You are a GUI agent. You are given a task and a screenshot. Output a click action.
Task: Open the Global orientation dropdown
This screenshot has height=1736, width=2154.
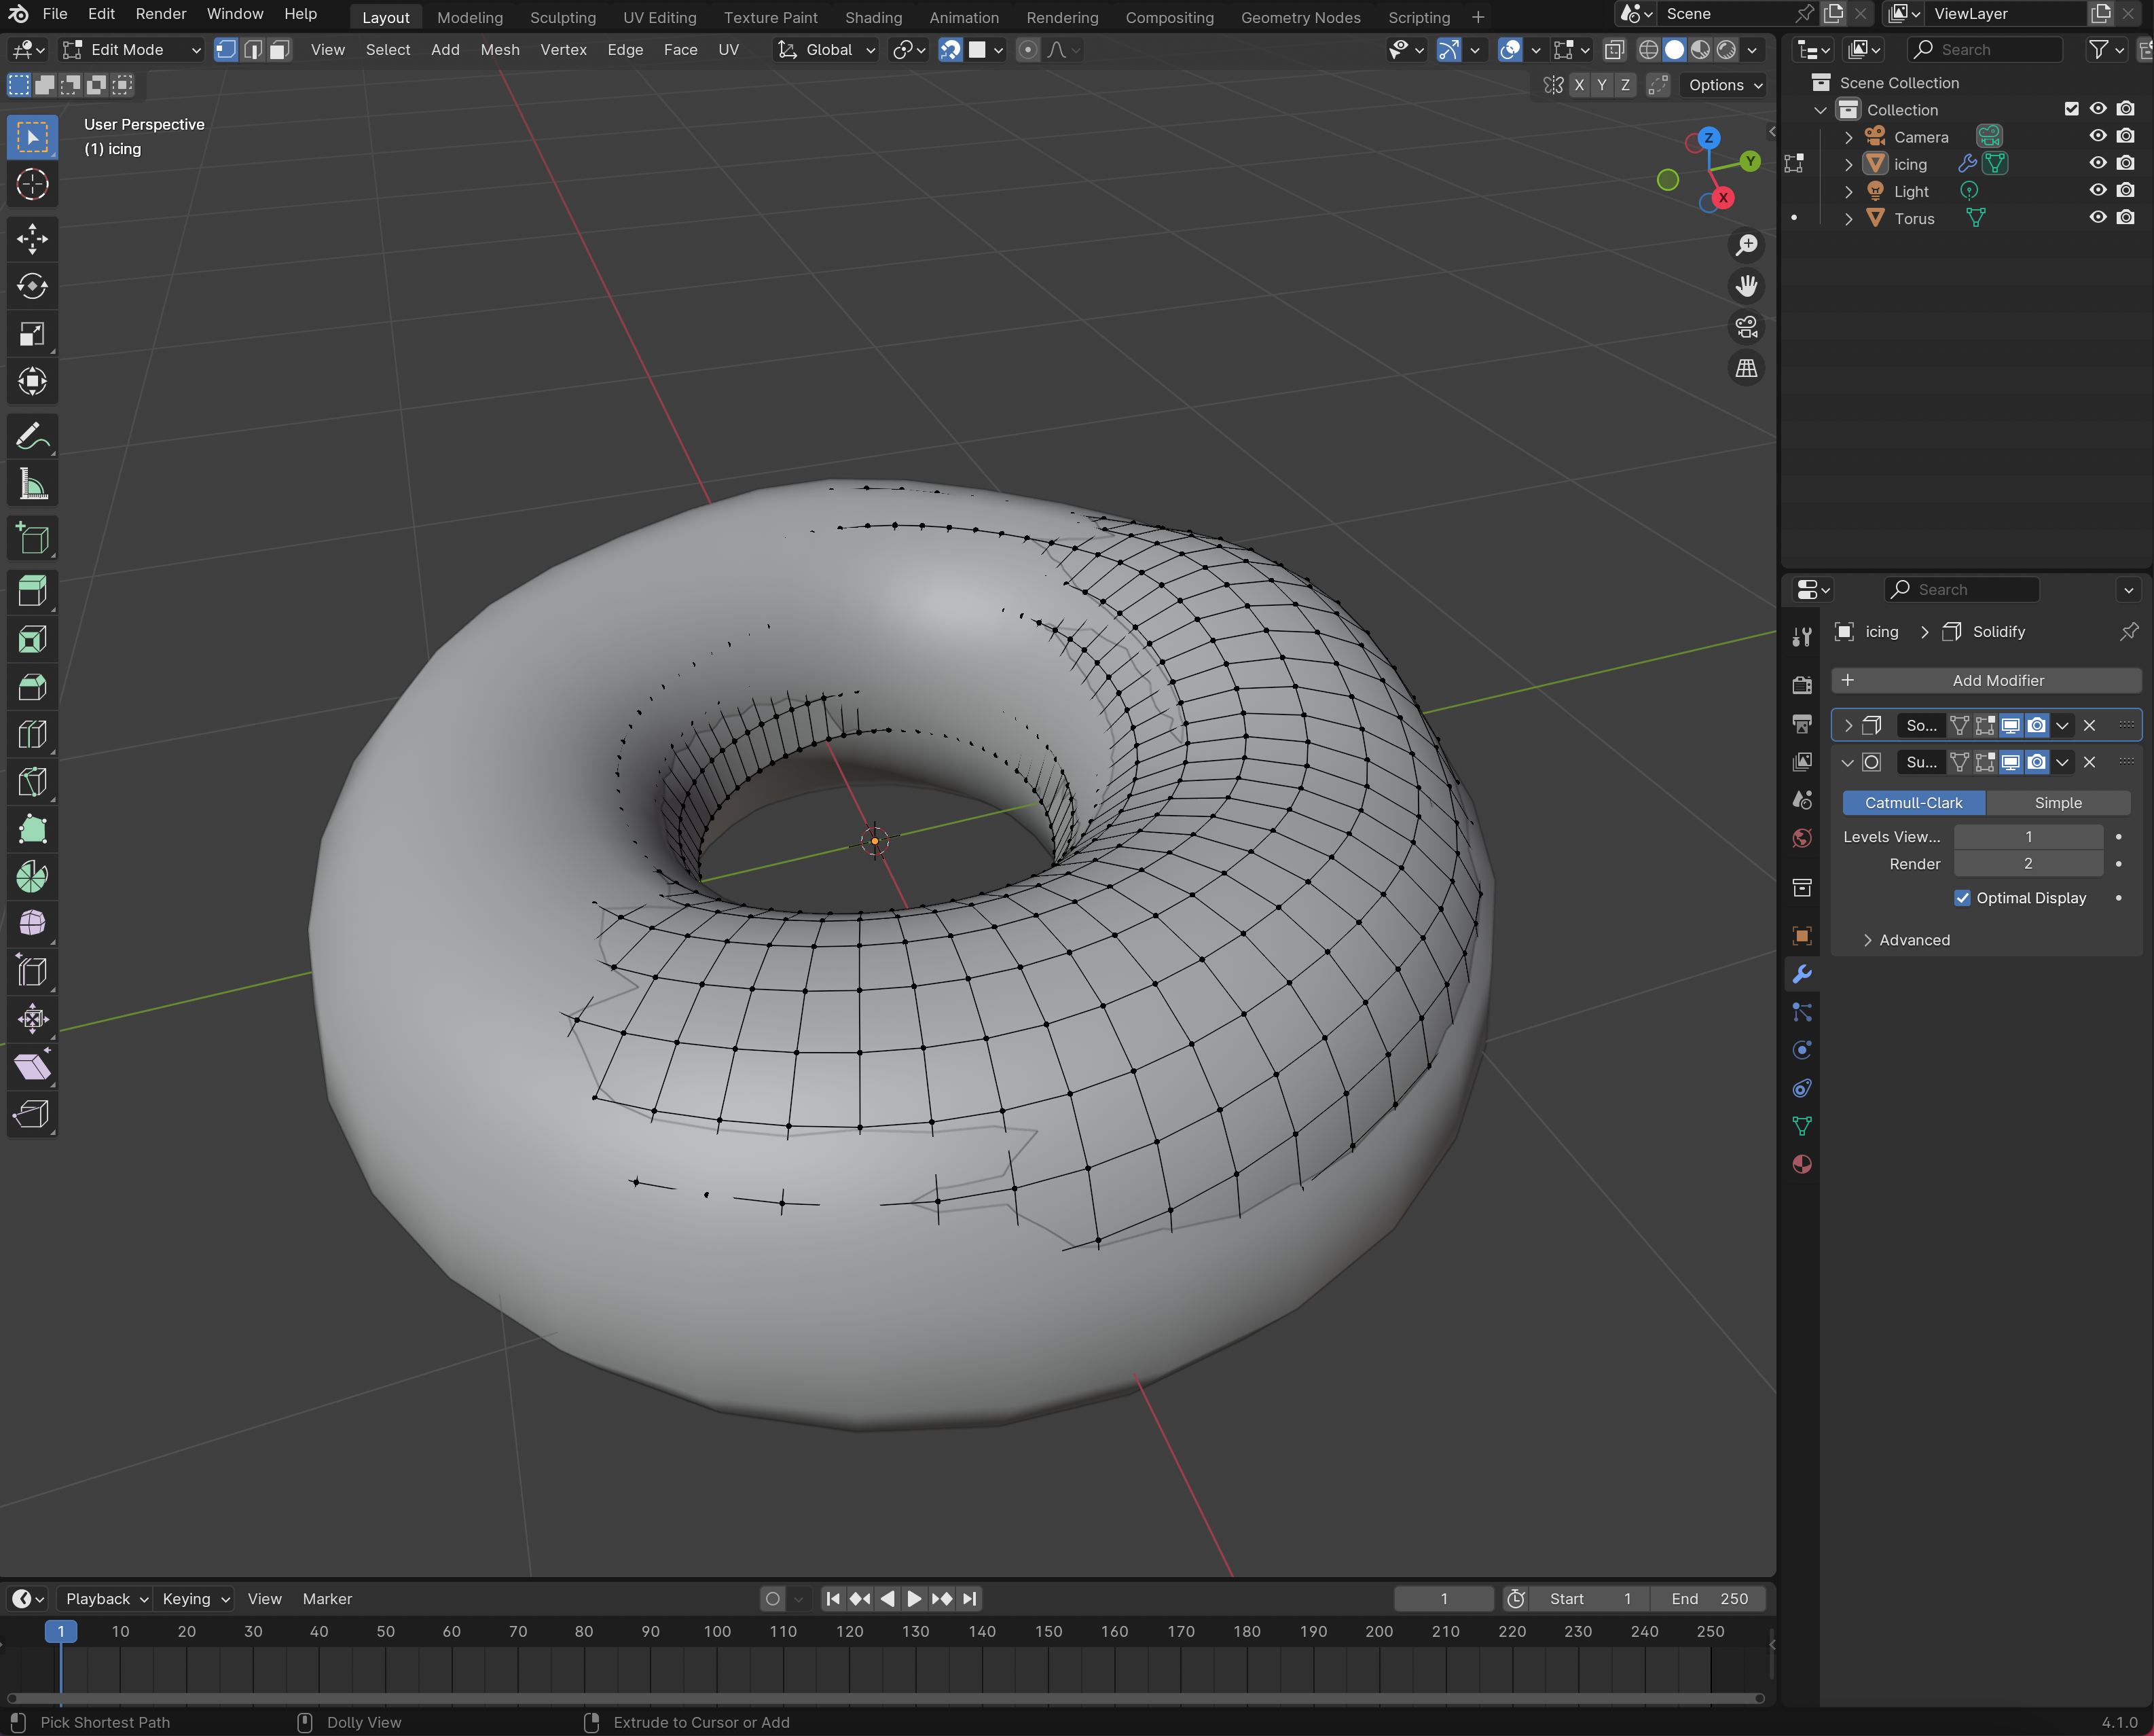[827, 50]
